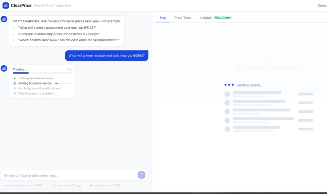Image resolution: width=327 pixels, height=194 pixels.
Task: Select 'Knee replacement near 94102' suggestion chip
Action: click(x=23, y=185)
